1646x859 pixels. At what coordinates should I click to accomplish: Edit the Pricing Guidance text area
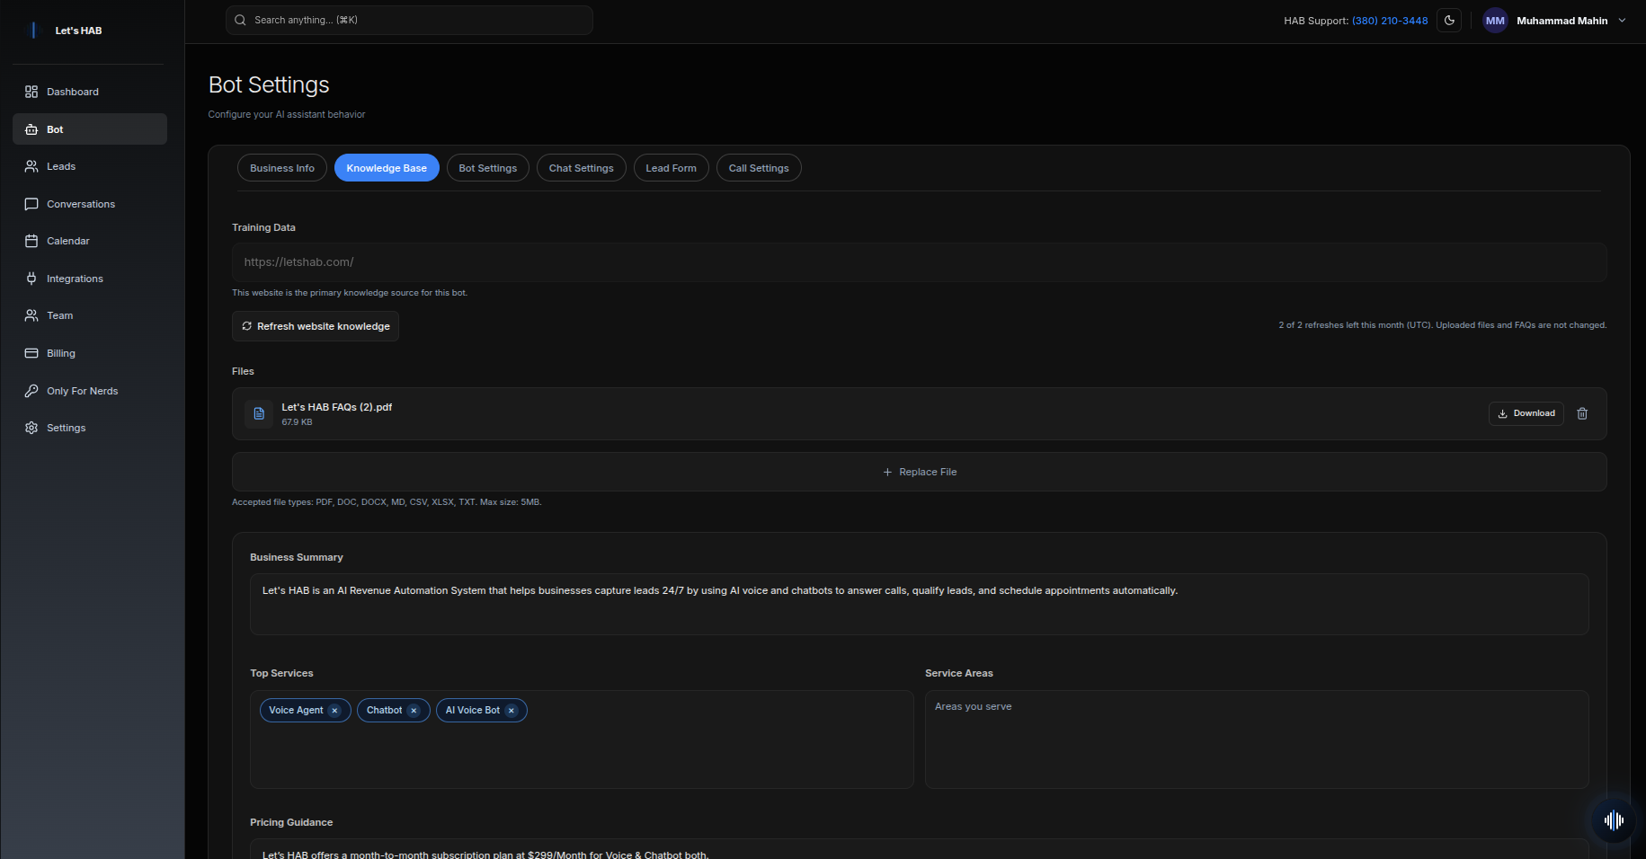920,849
